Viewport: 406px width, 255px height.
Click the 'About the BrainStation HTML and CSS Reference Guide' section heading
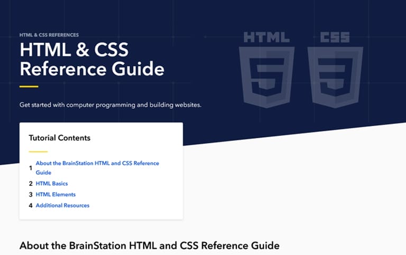click(150, 245)
